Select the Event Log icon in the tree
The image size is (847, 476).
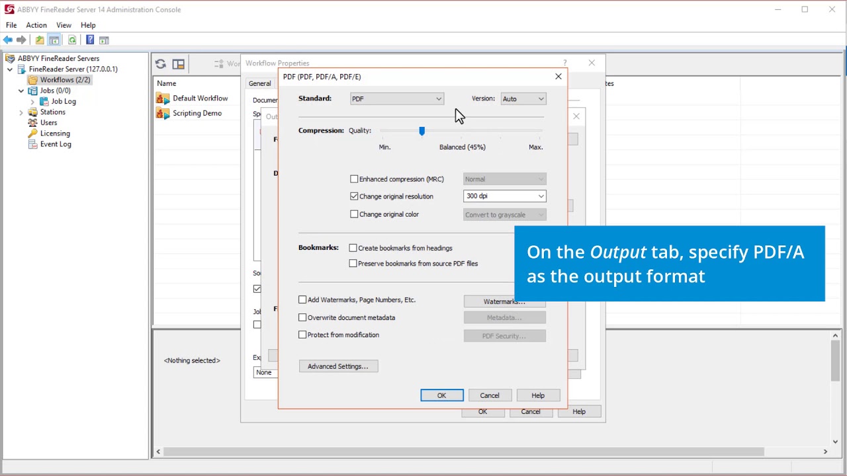click(32, 144)
